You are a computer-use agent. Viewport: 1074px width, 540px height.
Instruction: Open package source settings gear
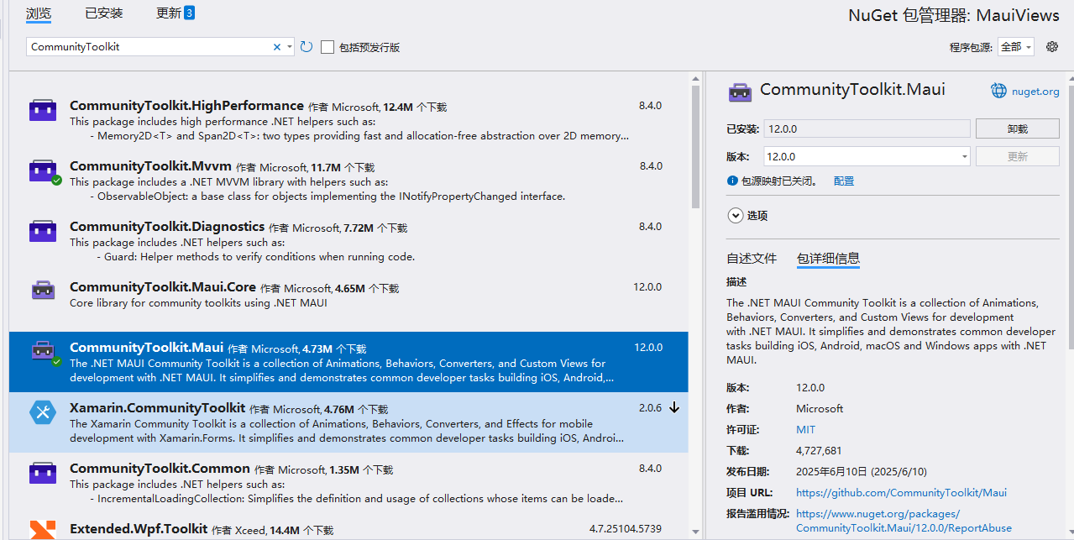[x=1052, y=47]
